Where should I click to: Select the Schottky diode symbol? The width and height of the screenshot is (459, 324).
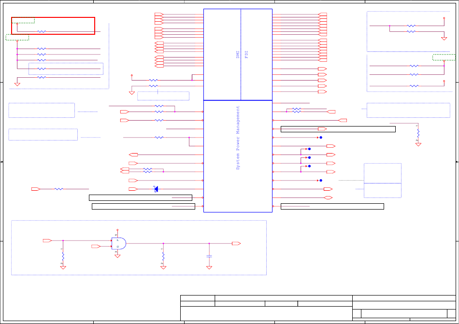pyautogui.click(x=156, y=189)
